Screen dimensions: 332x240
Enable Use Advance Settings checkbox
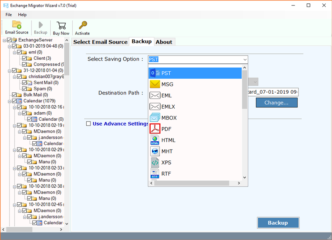click(88, 124)
